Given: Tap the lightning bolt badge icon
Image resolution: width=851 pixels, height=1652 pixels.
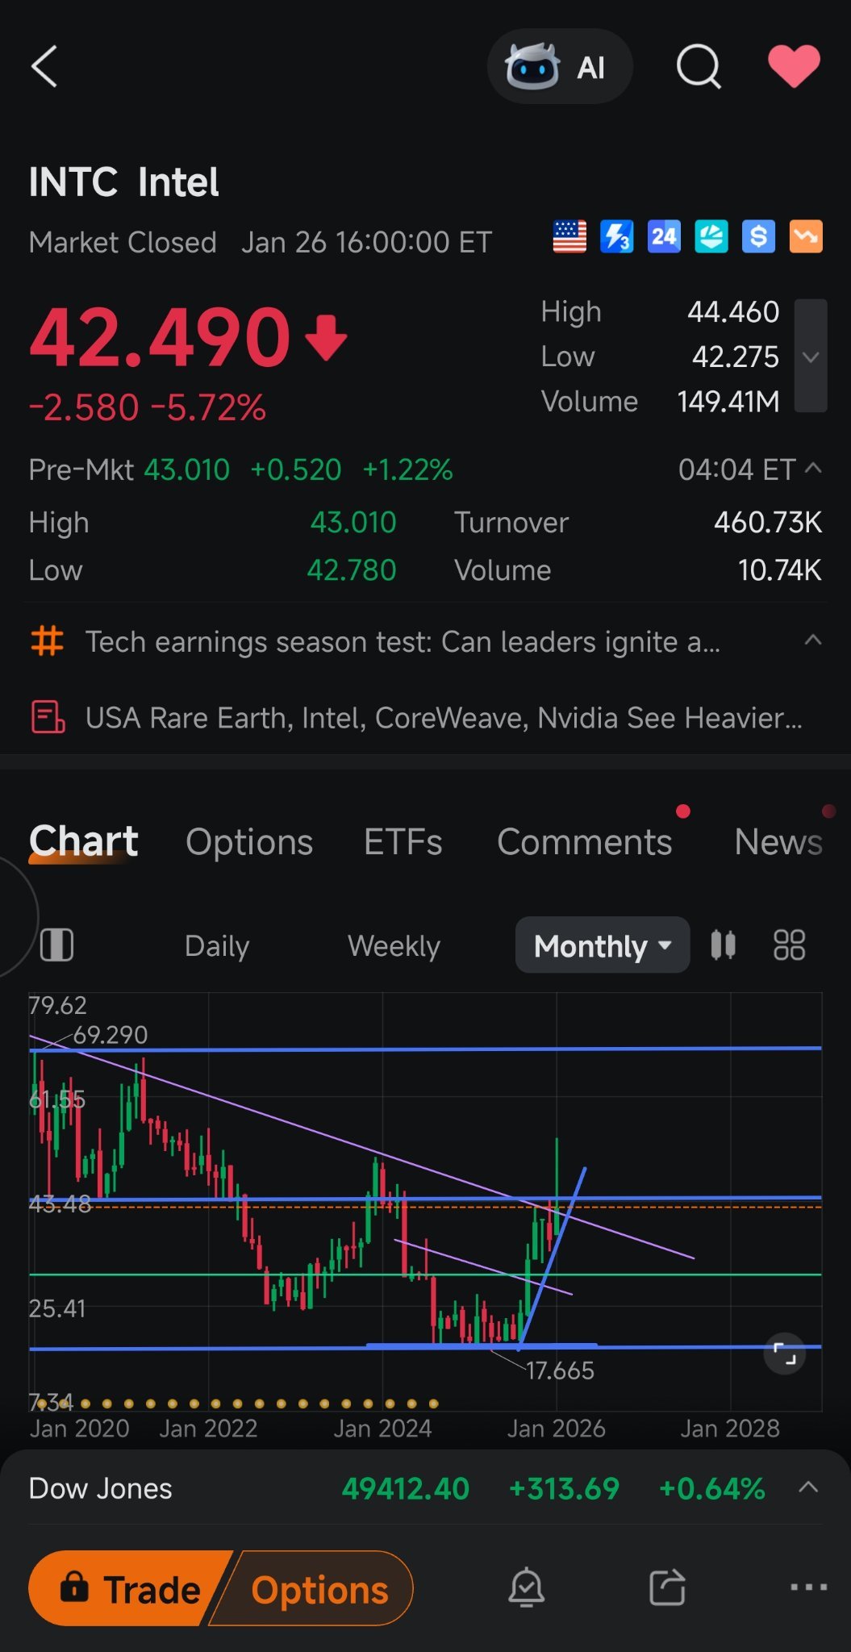Looking at the screenshot, I should (617, 236).
